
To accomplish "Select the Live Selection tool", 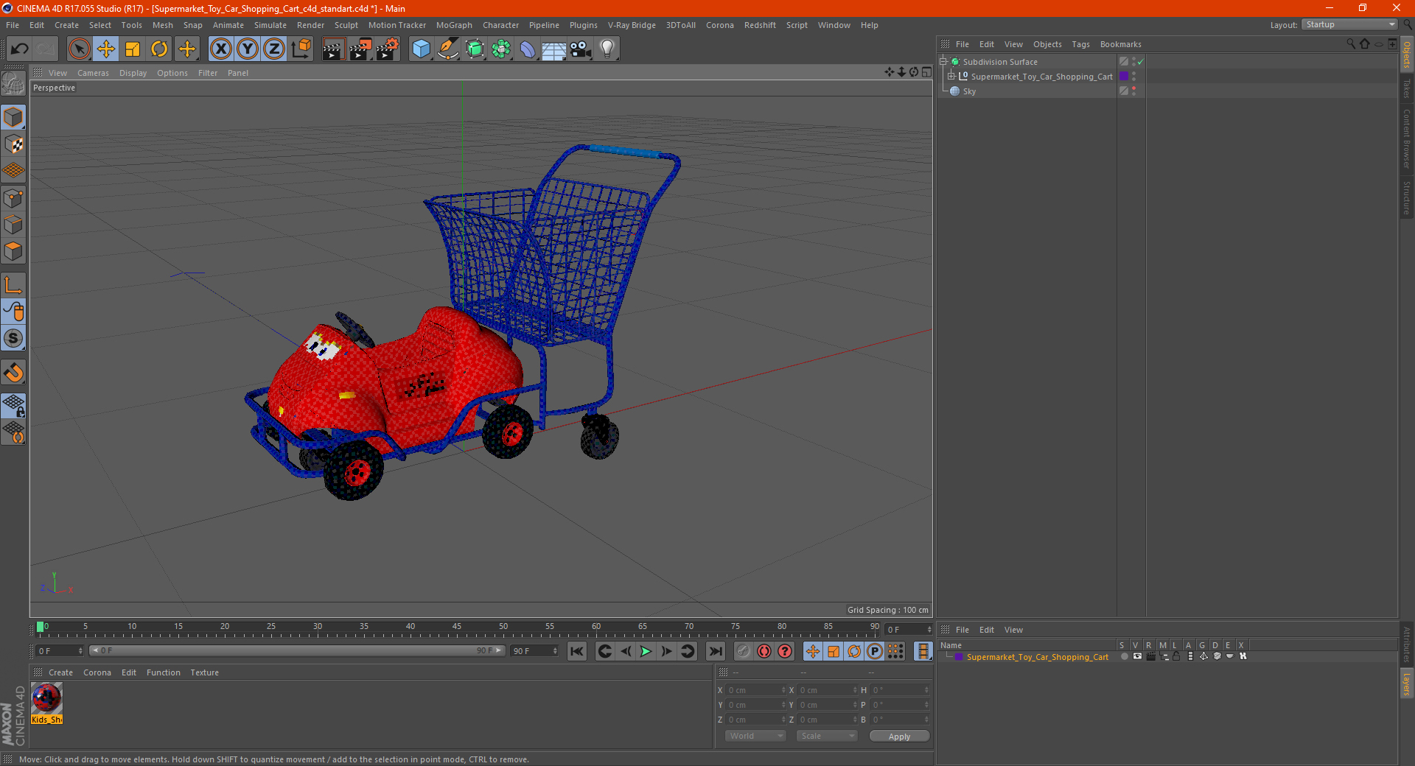I will [79, 49].
